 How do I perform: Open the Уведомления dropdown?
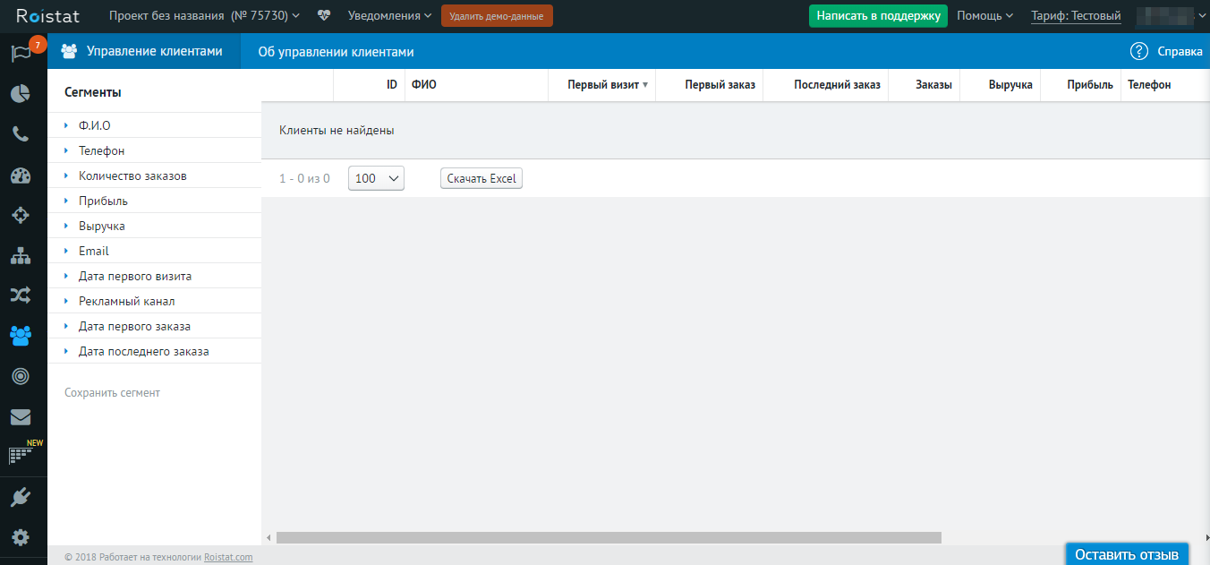pyautogui.click(x=389, y=15)
